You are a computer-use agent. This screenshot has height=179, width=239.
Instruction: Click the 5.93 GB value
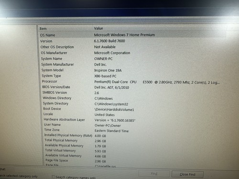pyautogui.click(x=100, y=151)
